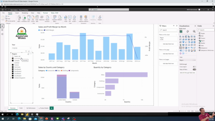Publish the report
The width and height of the screenshot is (215, 121).
100,18
